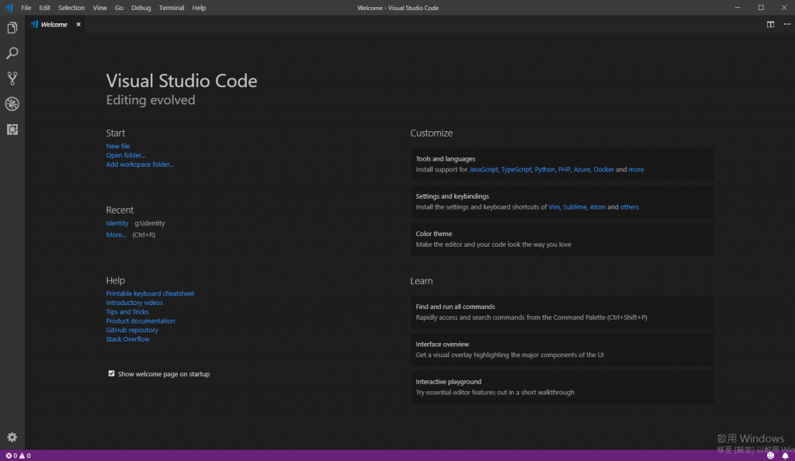Click the Open folder link
This screenshot has width=795, height=461.
coord(126,155)
